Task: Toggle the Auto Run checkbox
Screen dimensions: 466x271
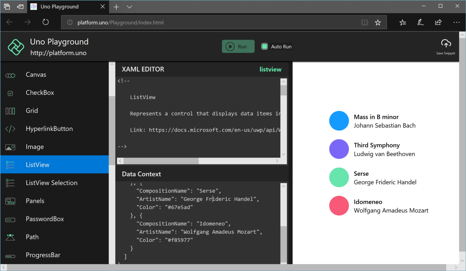Action: tap(264, 47)
